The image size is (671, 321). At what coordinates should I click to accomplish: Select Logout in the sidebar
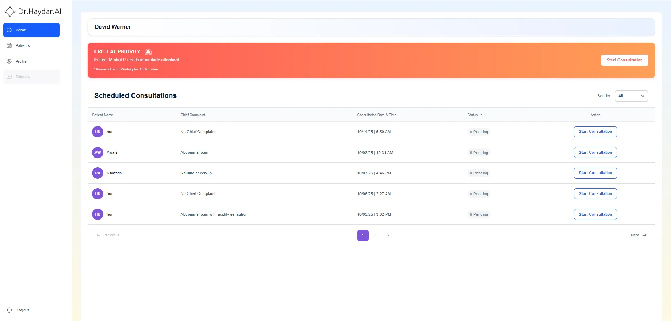click(x=18, y=310)
